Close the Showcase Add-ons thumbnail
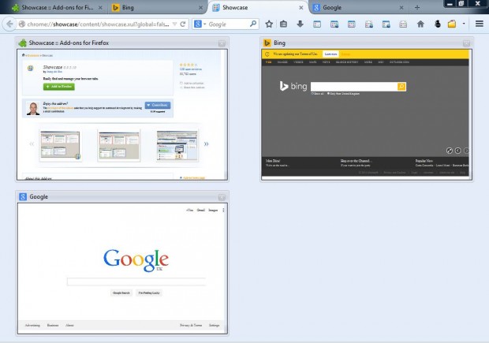This screenshot has height=343, width=489. point(222,42)
